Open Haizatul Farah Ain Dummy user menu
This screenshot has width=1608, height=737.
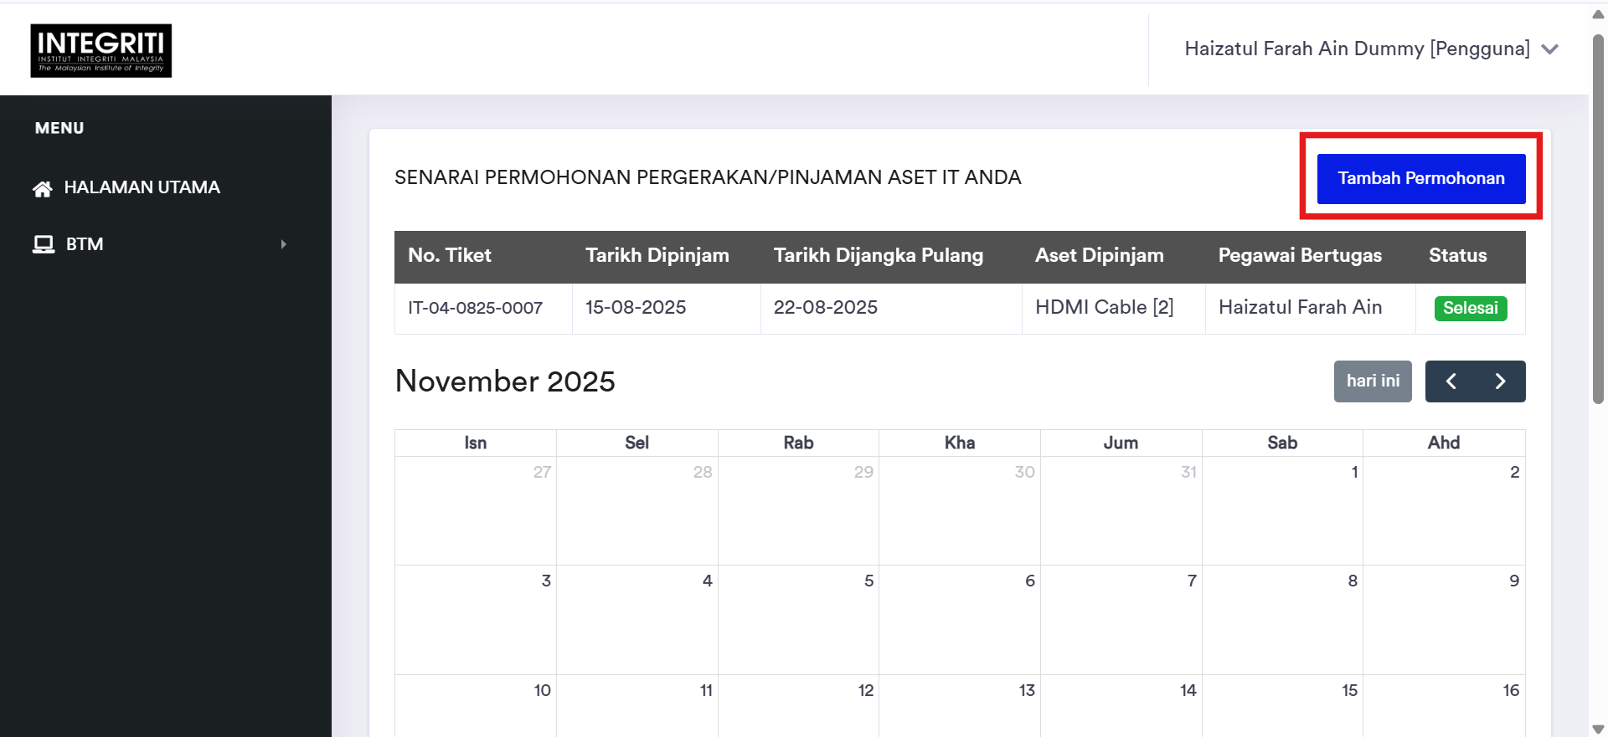coord(1356,49)
